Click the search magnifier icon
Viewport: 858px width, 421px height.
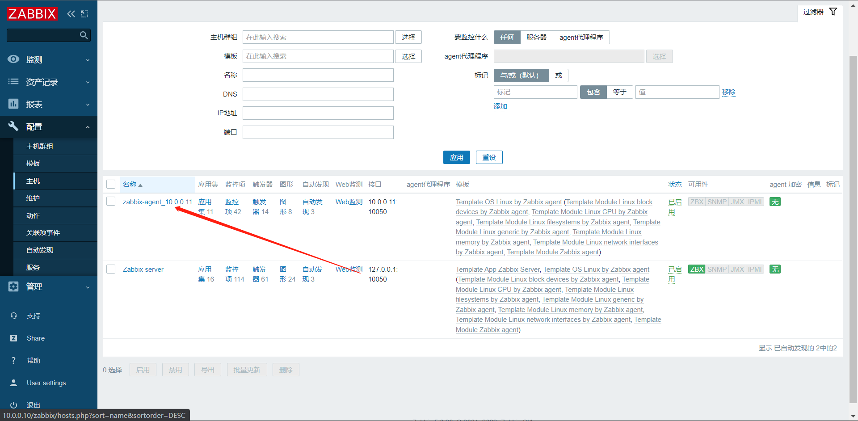[x=84, y=35]
